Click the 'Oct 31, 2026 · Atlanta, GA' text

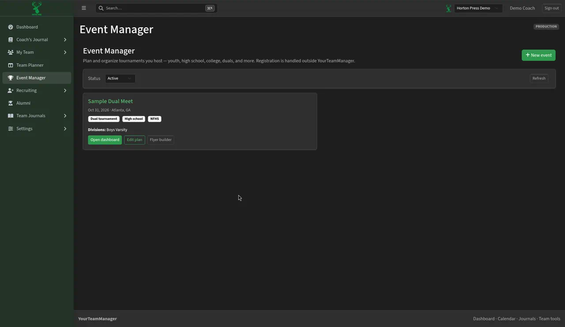pyautogui.click(x=109, y=110)
